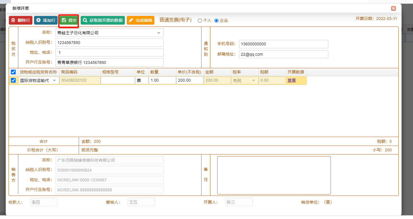
Task: Click the 删除行 trash button
Action: pyautogui.click(x=21, y=20)
